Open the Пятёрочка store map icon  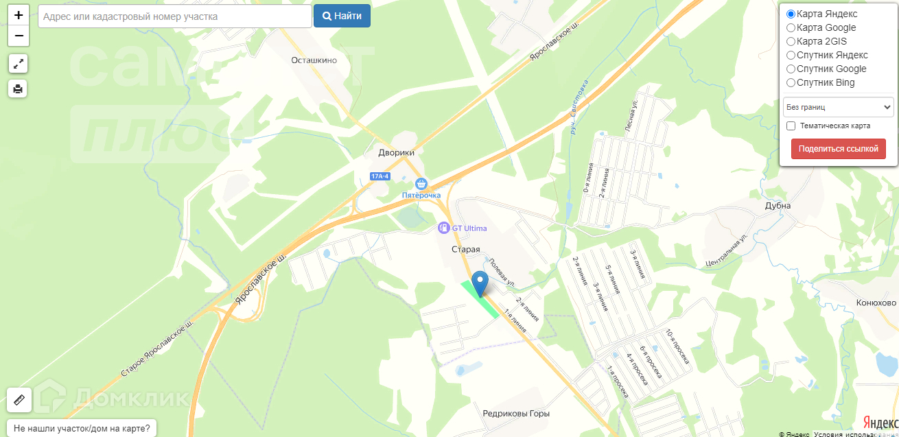click(421, 184)
